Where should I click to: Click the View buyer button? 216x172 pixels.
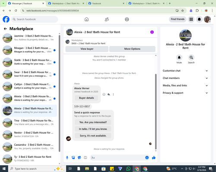click(x=87, y=49)
